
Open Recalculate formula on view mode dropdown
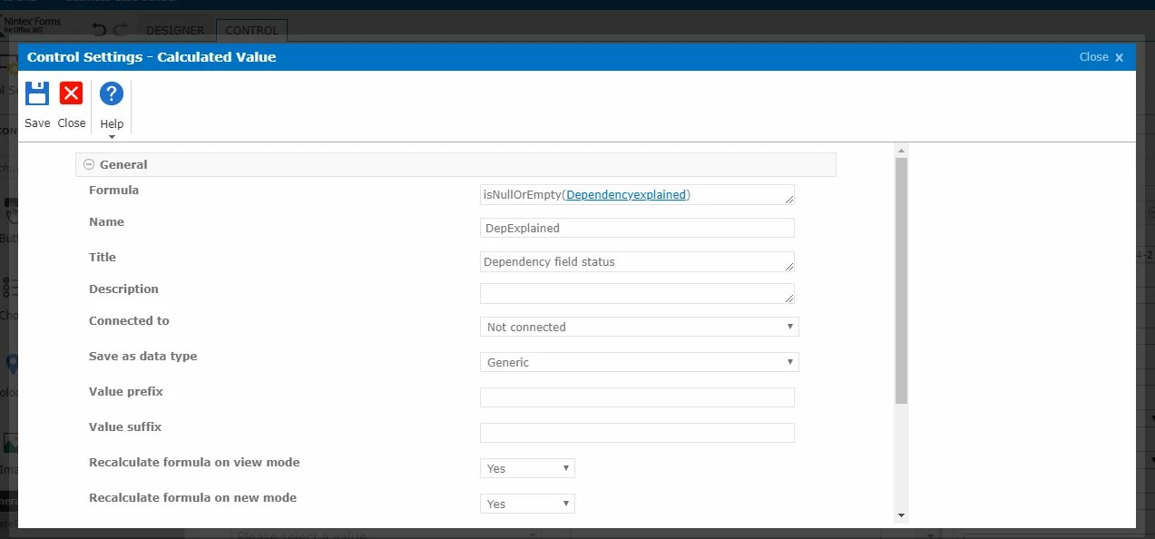click(527, 468)
